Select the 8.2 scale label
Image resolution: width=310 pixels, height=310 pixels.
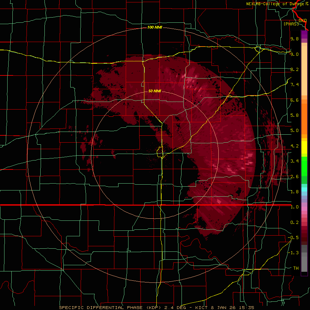(294, 69)
